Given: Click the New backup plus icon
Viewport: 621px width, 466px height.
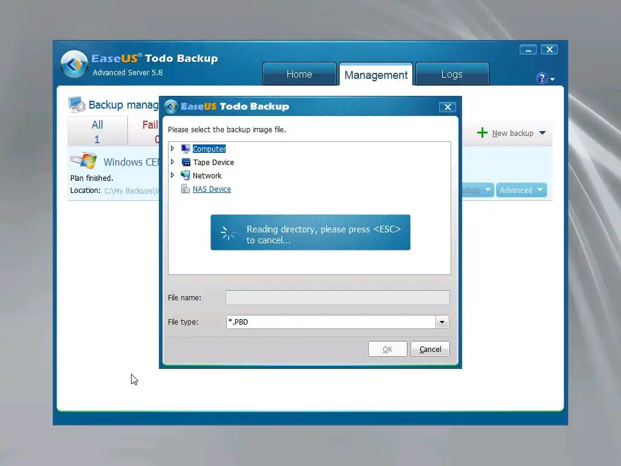Looking at the screenshot, I should pos(482,133).
